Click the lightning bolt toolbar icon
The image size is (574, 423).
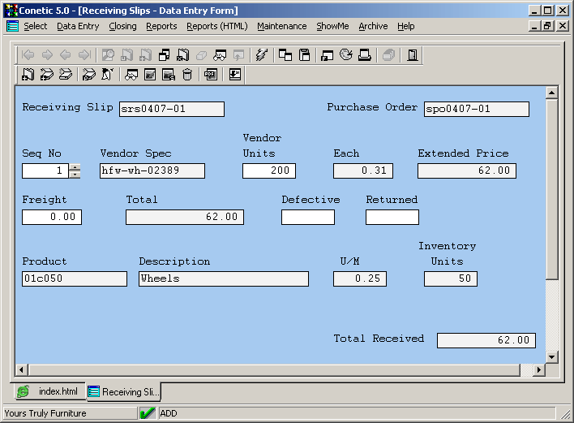tap(261, 55)
